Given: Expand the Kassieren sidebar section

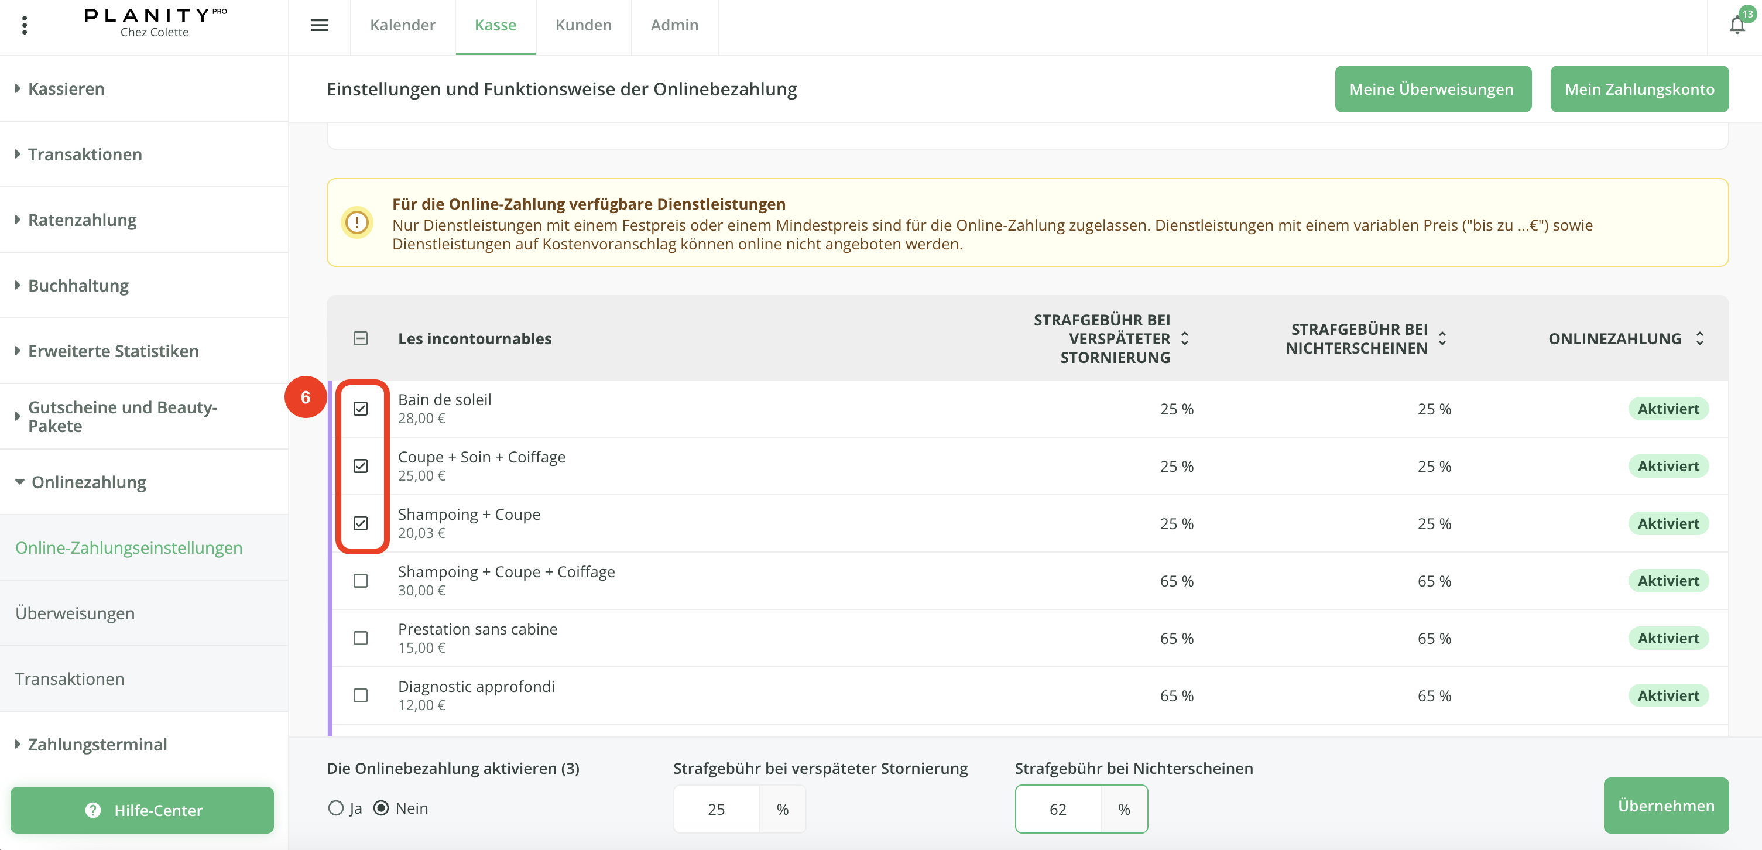Looking at the screenshot, I should pyautogui.click(x=66, y=89).
